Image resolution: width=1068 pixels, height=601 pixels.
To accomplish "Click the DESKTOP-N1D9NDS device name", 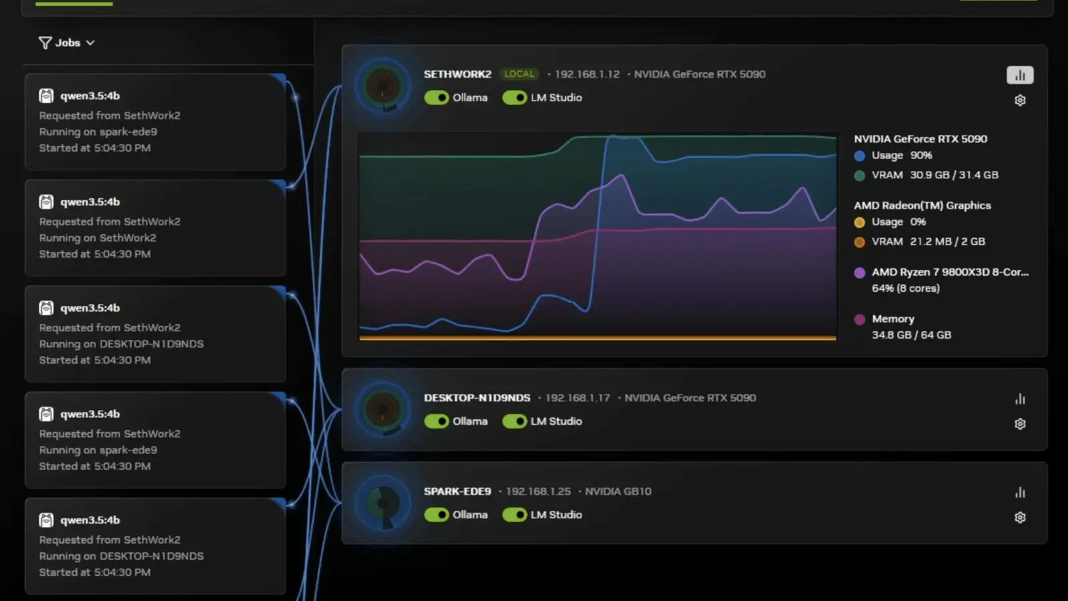I will coord(477,398).
